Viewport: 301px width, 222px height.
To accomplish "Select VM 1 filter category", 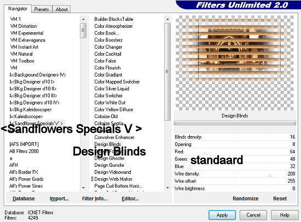I will [x=15, y=19].
